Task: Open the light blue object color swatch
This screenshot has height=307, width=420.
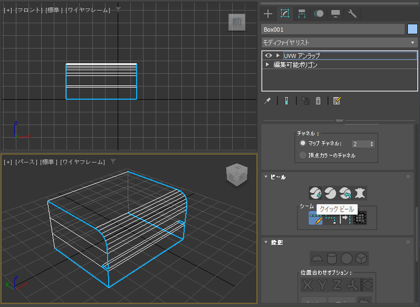Action: (x=413, y=30)
